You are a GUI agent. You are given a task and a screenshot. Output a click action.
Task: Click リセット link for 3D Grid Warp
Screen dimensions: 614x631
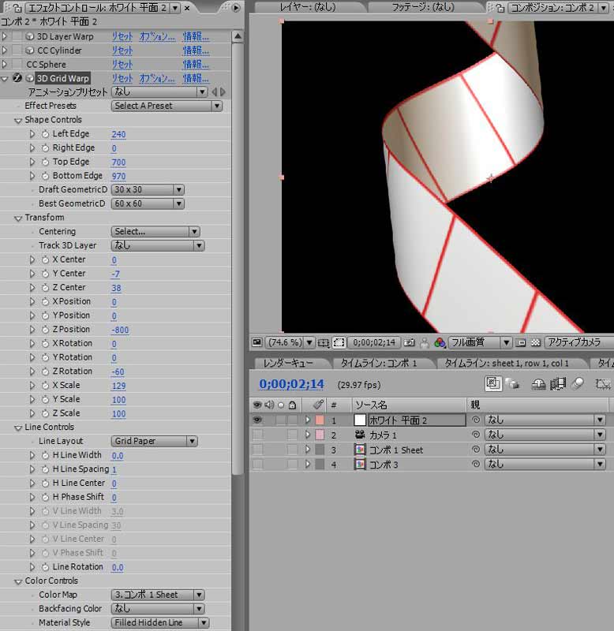(122, 78)
